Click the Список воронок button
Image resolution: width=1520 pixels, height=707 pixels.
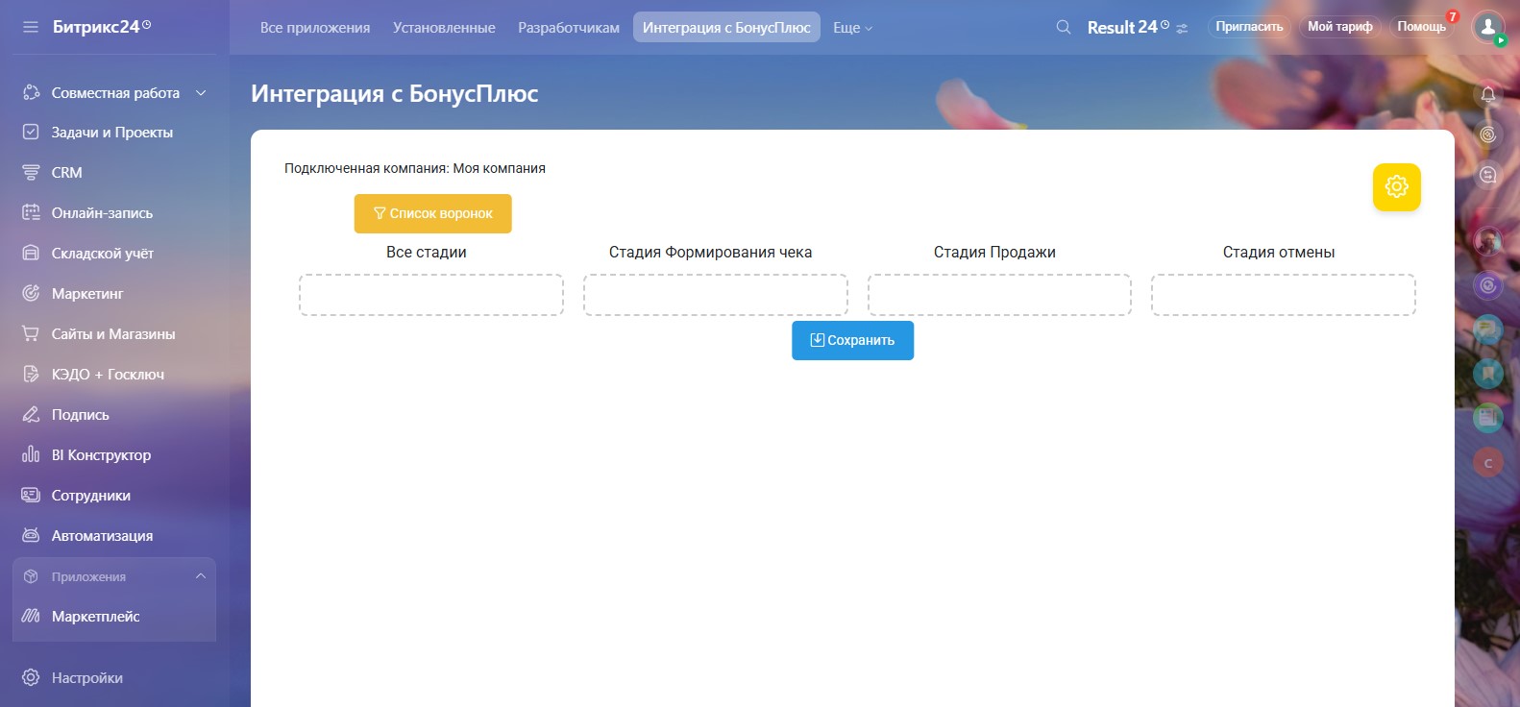coord(433,213)
